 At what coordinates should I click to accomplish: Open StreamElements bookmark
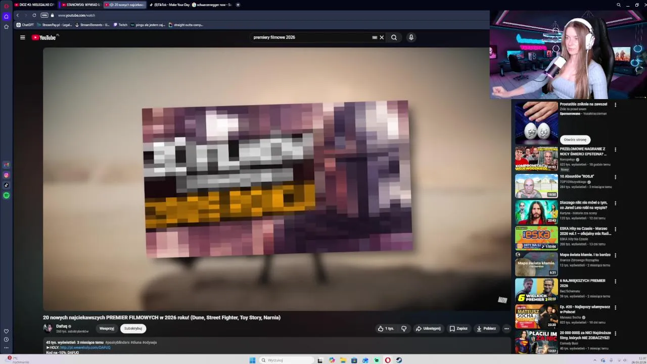pos(92,25)
